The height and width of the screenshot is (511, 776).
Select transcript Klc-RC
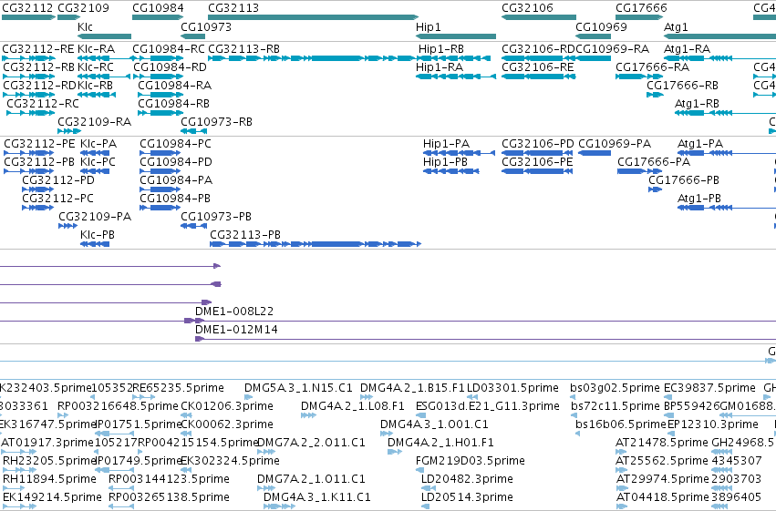pyautogui.click(x=104, y=77)
